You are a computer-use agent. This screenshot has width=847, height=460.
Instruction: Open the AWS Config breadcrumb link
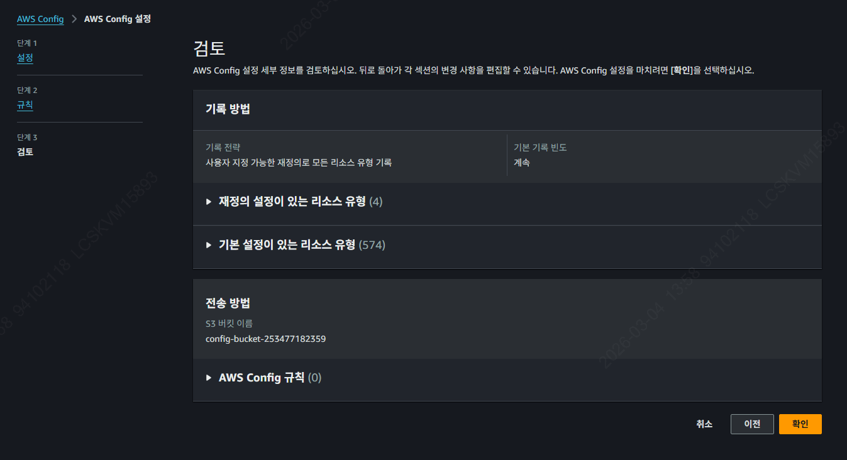point(40,19)
